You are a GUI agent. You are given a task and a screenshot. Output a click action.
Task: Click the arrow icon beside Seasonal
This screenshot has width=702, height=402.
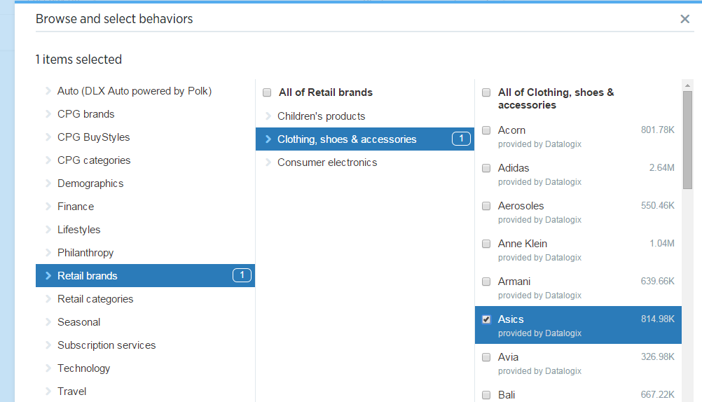point(48,322)
